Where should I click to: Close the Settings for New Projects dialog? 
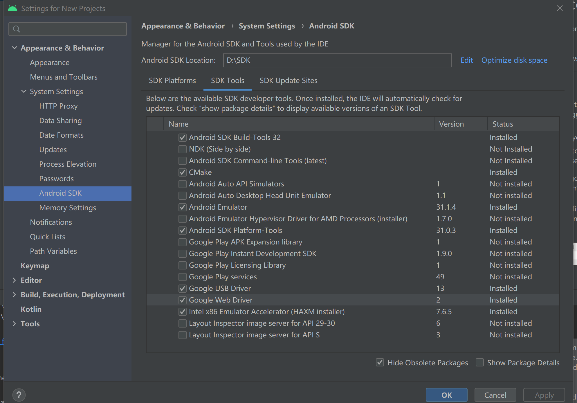click(560, 8)
